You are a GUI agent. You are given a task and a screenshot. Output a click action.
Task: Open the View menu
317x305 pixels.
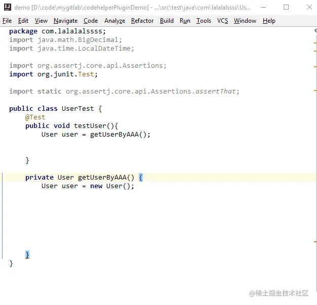41,21
